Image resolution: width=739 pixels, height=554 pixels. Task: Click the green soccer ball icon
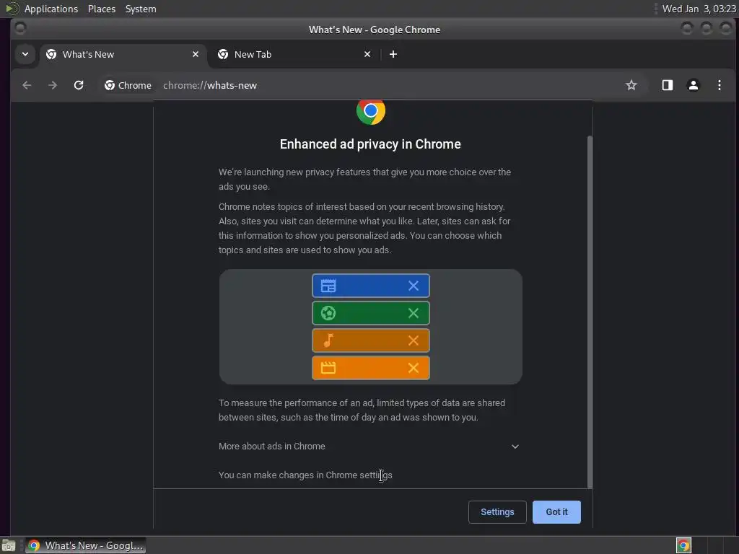coord(328,313)
